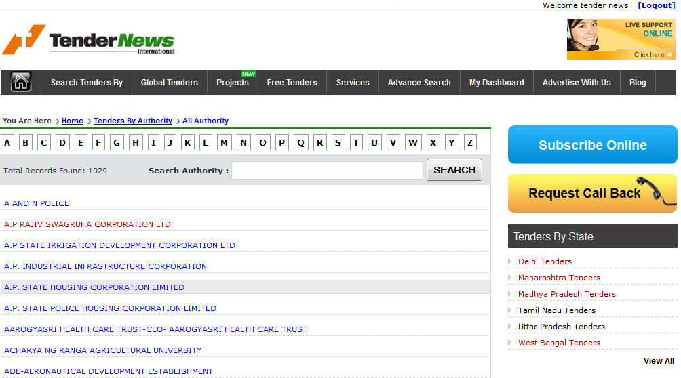Open the Blog page
The width and height of the screenshot is (681, 378).
[638, 83]
